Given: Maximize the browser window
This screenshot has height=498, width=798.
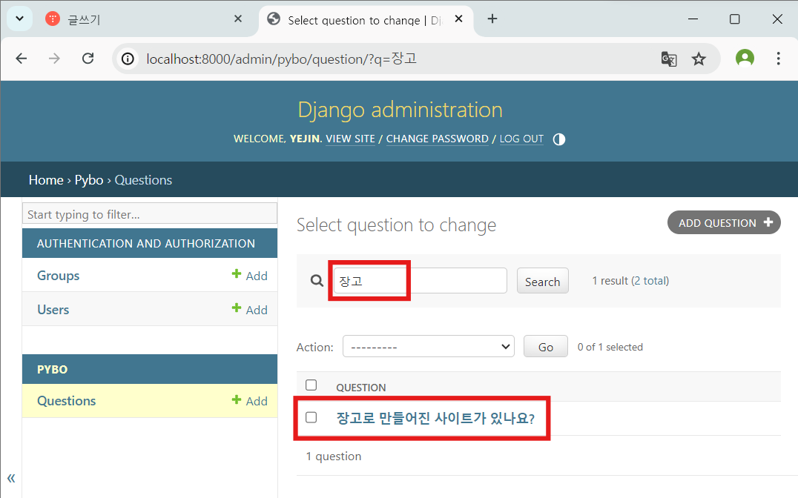Looking at the screenshot, I should pyautogui.click(x=734, y=19).
